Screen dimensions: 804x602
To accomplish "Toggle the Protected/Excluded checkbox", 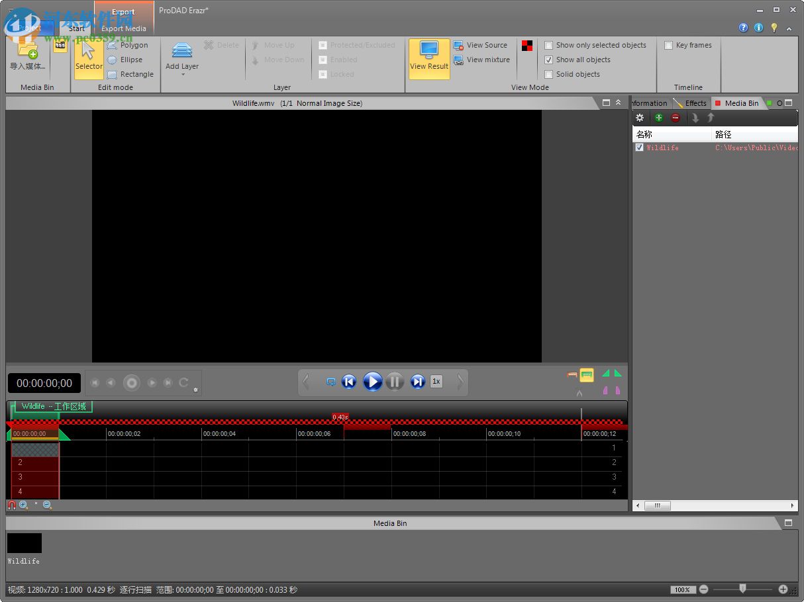I will [323, 45].
